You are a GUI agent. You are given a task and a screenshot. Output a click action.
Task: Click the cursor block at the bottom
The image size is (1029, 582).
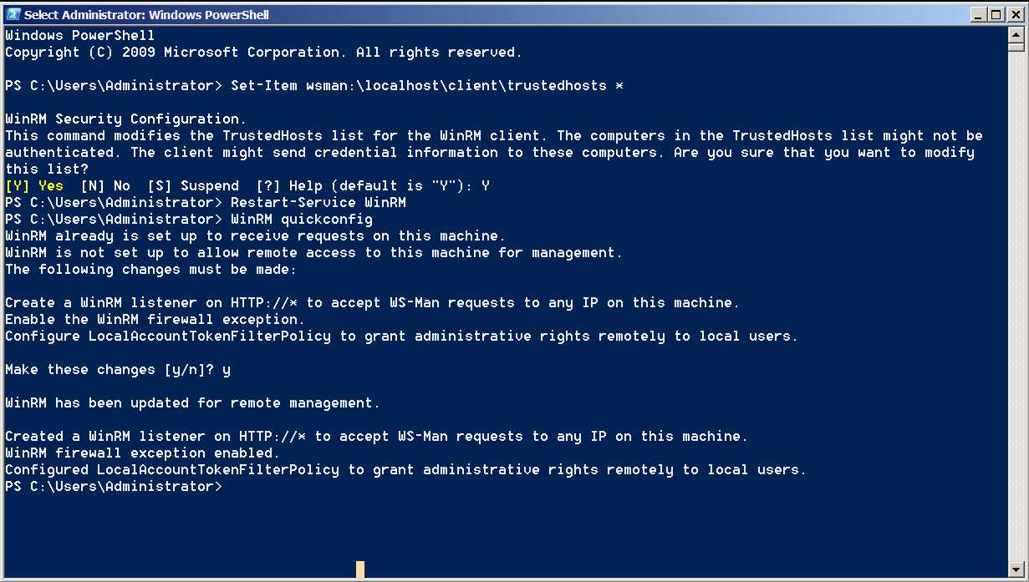click(x=360, y=569)
